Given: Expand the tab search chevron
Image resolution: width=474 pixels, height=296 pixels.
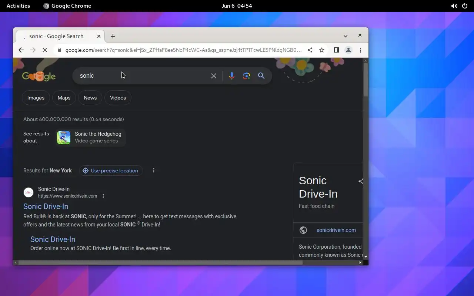Looking at the screenshot, I should [x=346, y=36].
